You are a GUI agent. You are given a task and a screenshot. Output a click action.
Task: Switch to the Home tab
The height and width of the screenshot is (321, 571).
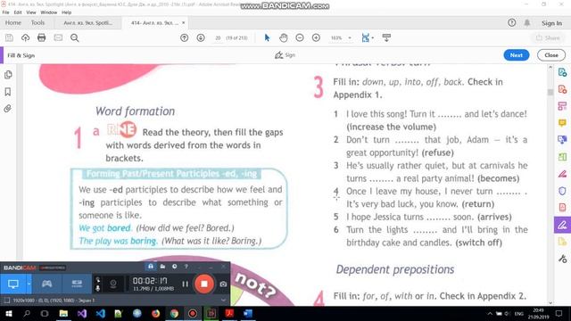(13, 22)
